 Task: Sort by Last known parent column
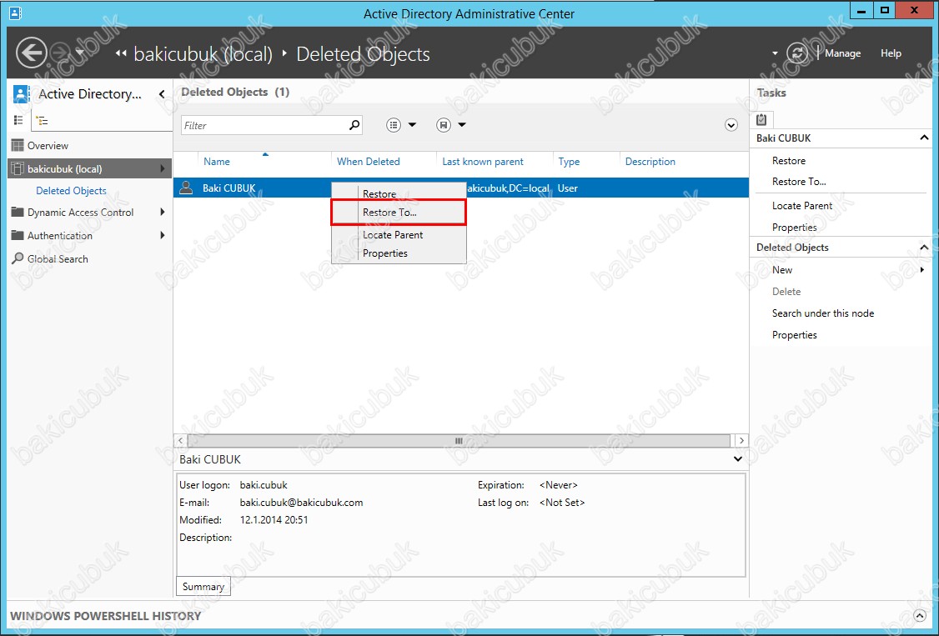(483, 162)
